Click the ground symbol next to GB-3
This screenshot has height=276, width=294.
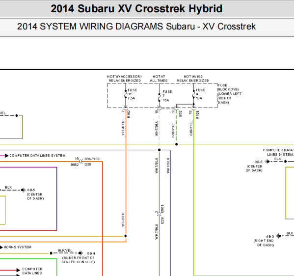click(x=279, y=236)
